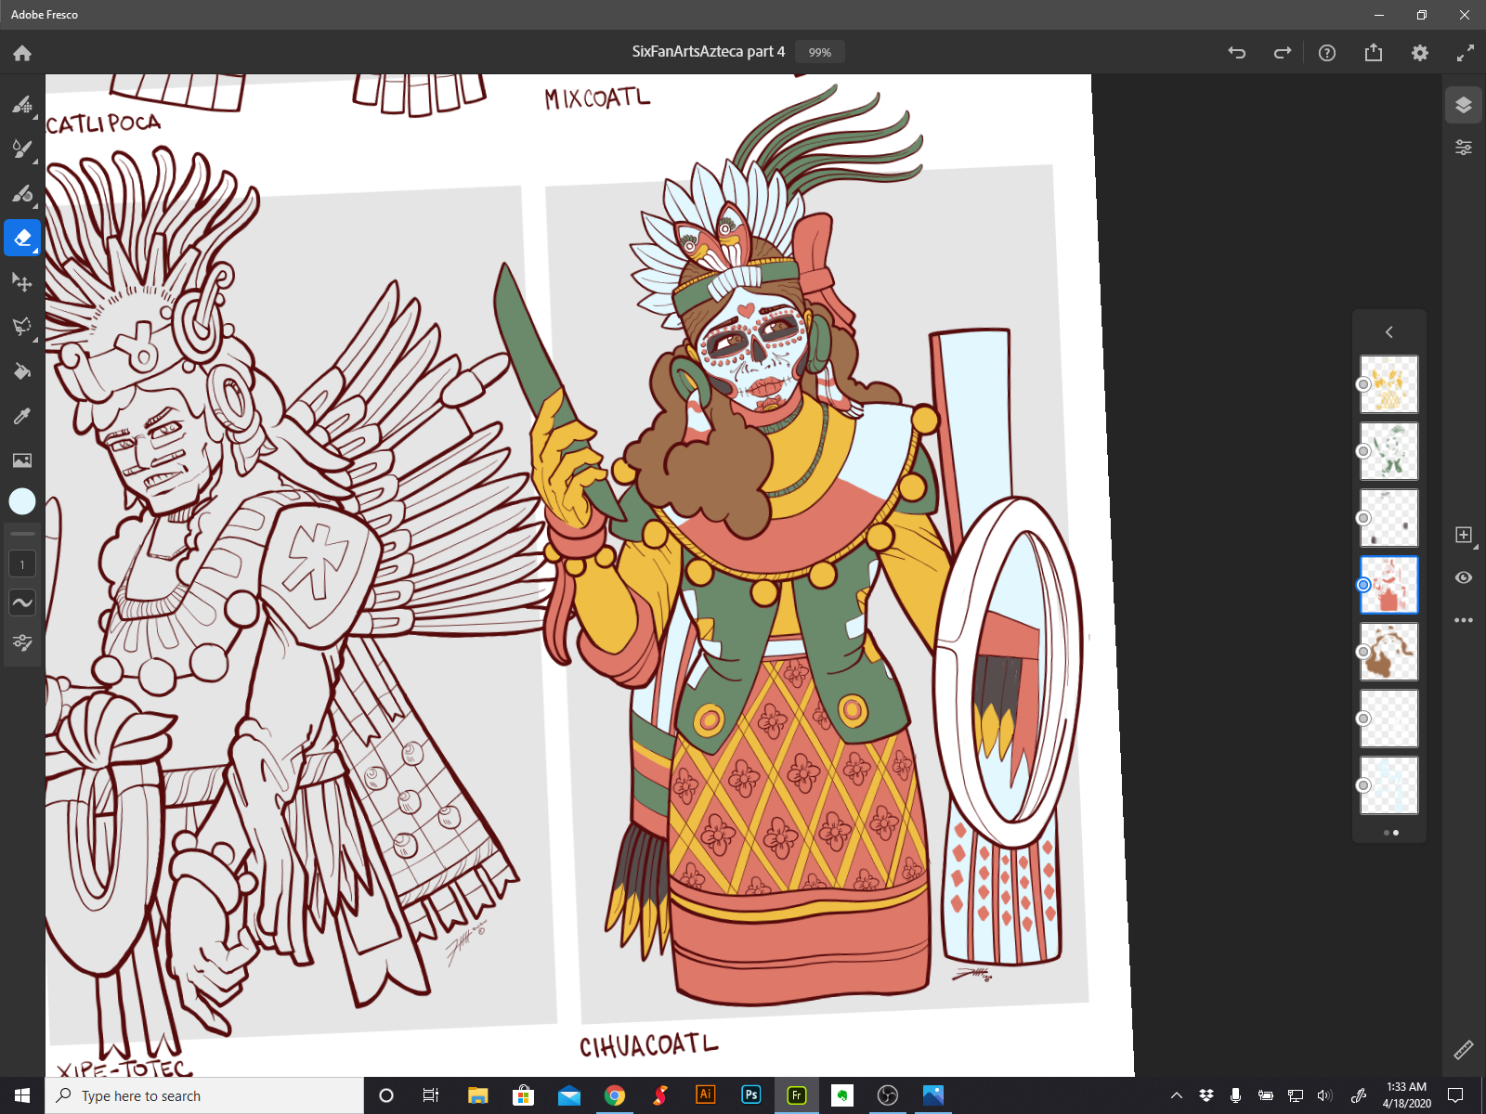The image size is (1486, 1114).
Task: Click the Type here to search box
Action: coord(204,1095)
